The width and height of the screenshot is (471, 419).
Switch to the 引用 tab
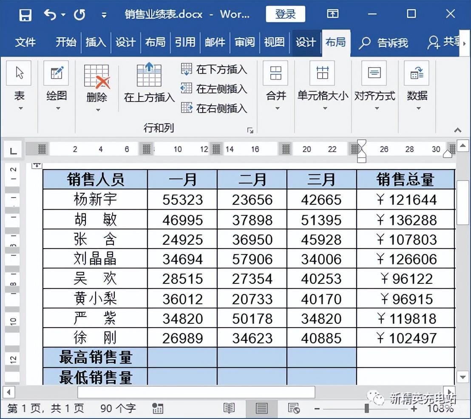(x=185, y=42)
